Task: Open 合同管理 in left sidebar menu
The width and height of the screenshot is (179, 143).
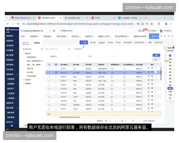Action: (x=10, y=50)
